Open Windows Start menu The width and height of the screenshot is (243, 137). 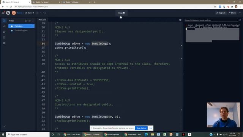pyautogui.click(x=3, y=134)
